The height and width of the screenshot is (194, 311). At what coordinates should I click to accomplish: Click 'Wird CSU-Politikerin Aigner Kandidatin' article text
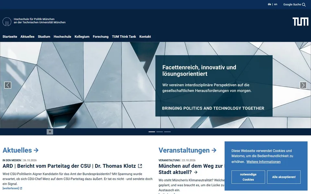[x=77, y=179]
